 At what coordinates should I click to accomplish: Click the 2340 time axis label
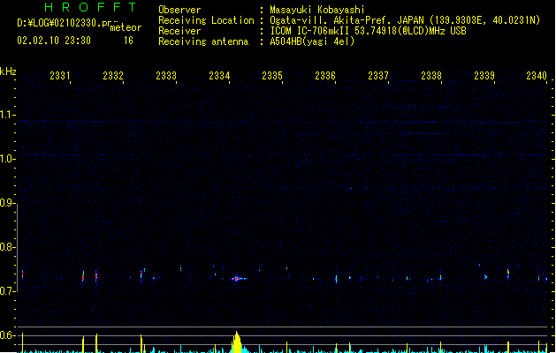point(537,76)
